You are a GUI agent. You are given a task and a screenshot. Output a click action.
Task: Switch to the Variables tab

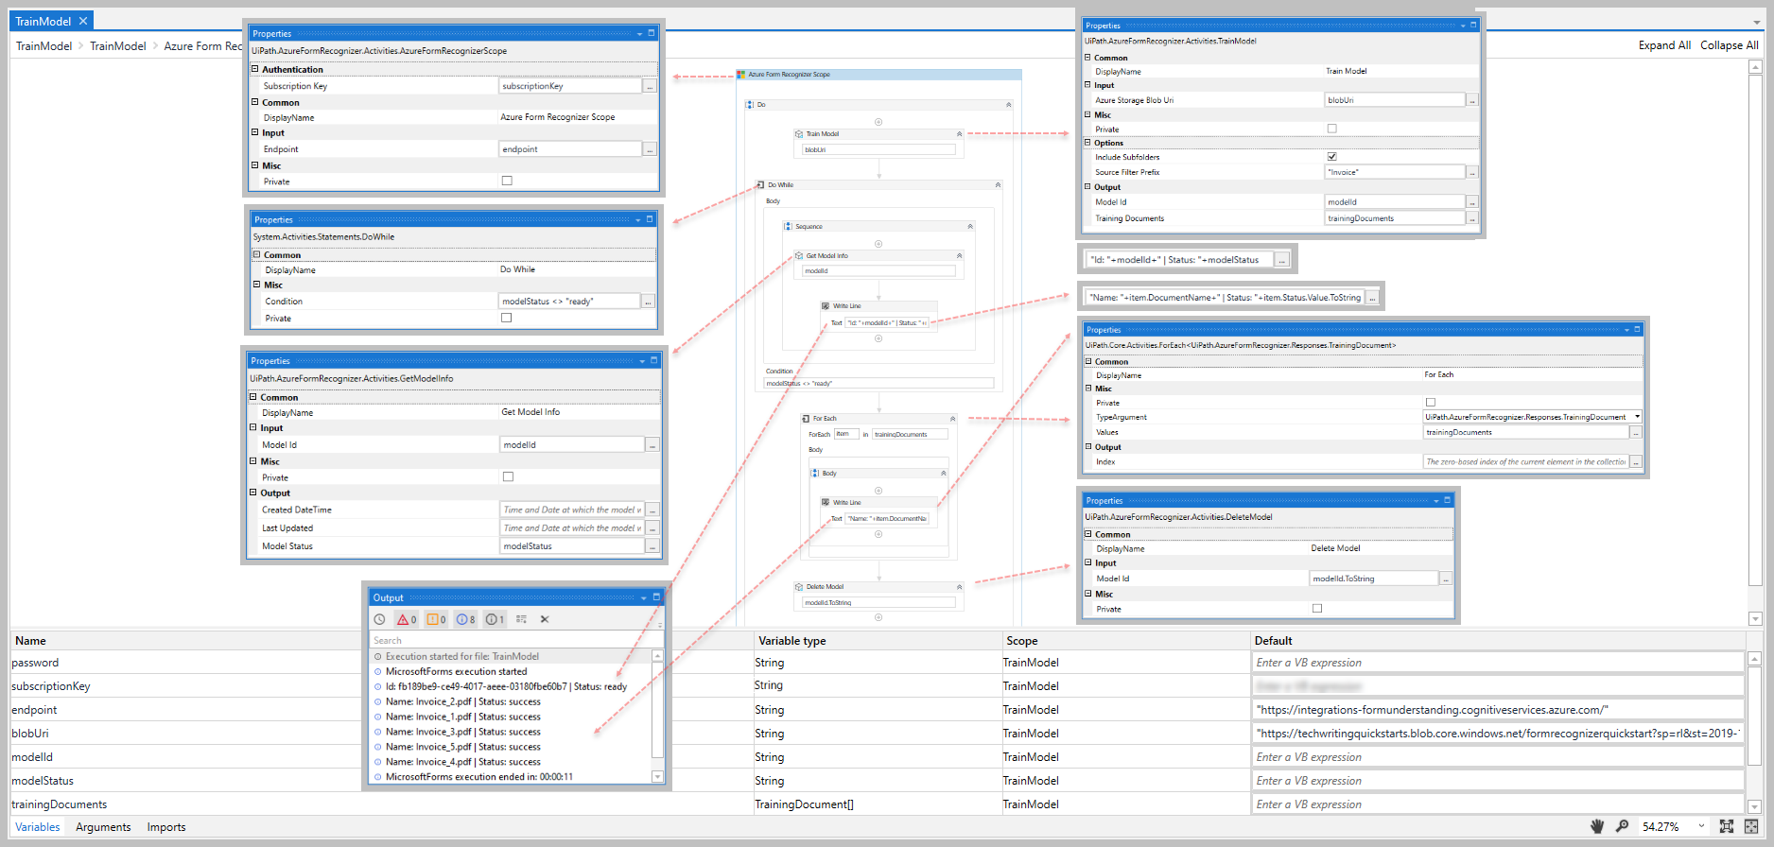point(38,827)
